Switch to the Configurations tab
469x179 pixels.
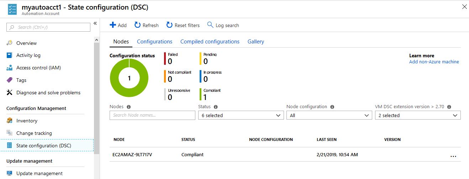[154, 42]
